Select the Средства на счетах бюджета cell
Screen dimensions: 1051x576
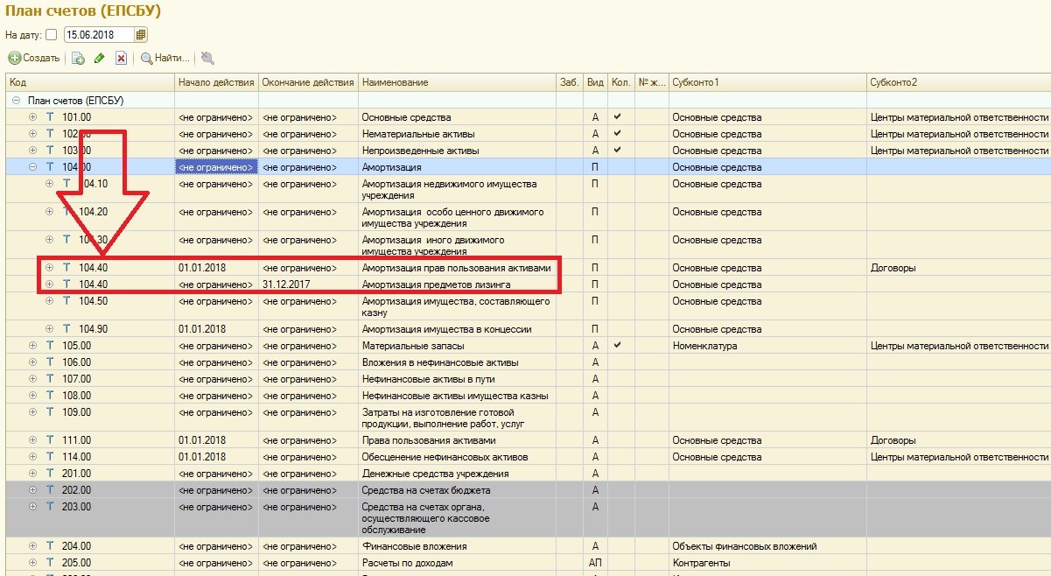tap(458, 490)
